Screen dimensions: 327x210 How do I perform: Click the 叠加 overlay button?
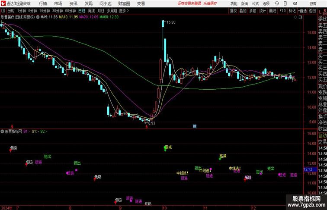tap(243, 11)
